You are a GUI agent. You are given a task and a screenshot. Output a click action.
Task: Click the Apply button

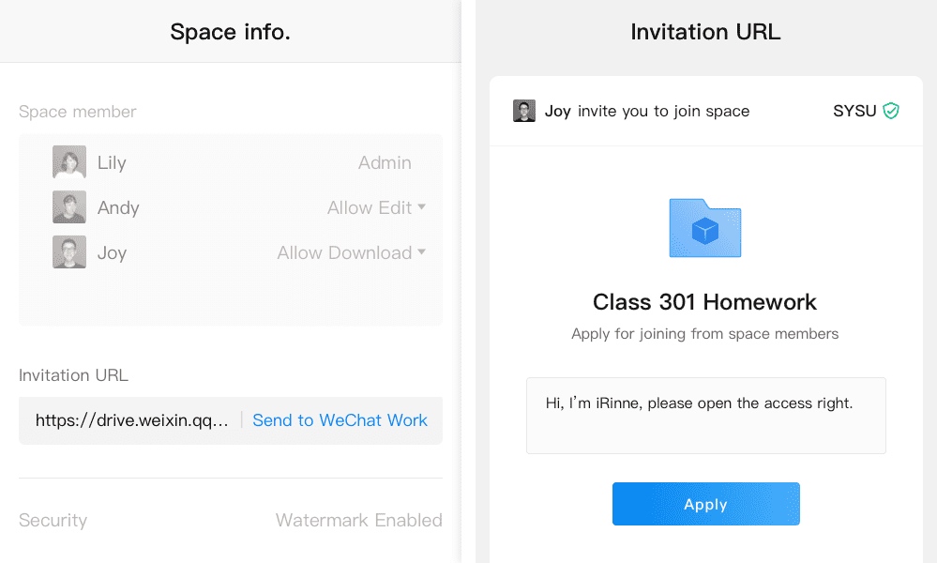[705, 504]
